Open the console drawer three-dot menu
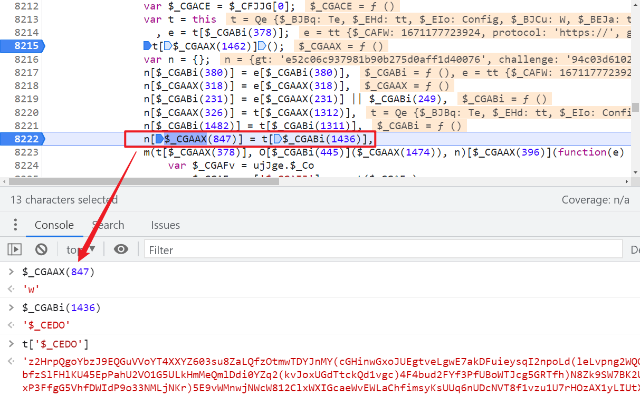The height and width of the screenshot is (396, 640). pyautogui.click(x=15, y=225)
